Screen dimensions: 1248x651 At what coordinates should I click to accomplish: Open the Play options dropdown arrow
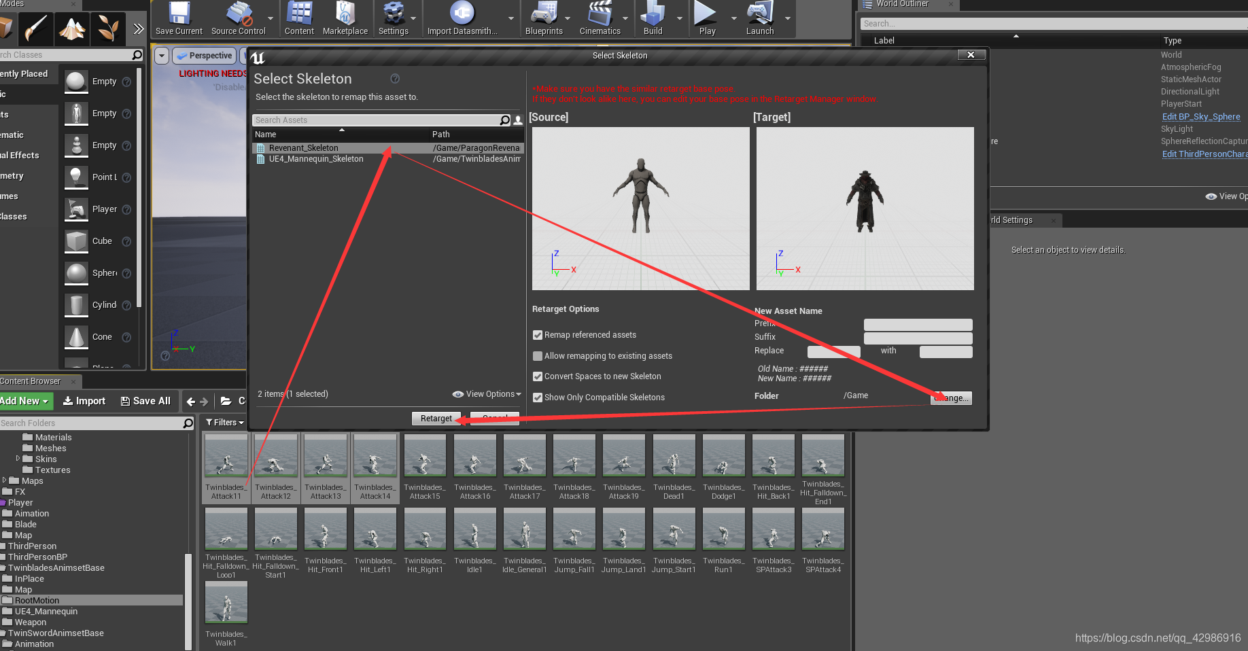click(x=733, y=18)
